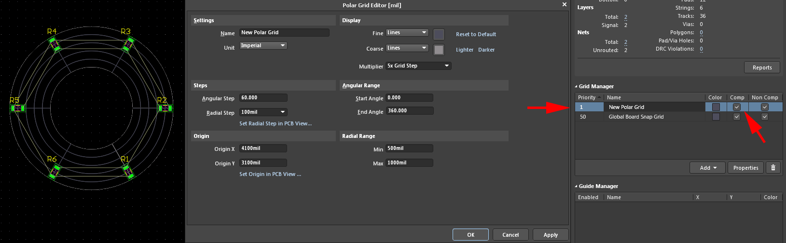Click the Lighter color link
This screenshot has height=243, width=786.
[x=465, y=50]
